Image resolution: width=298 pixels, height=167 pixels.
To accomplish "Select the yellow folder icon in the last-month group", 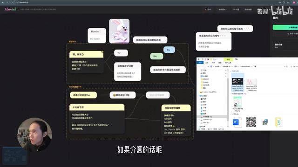I will 278,122.
